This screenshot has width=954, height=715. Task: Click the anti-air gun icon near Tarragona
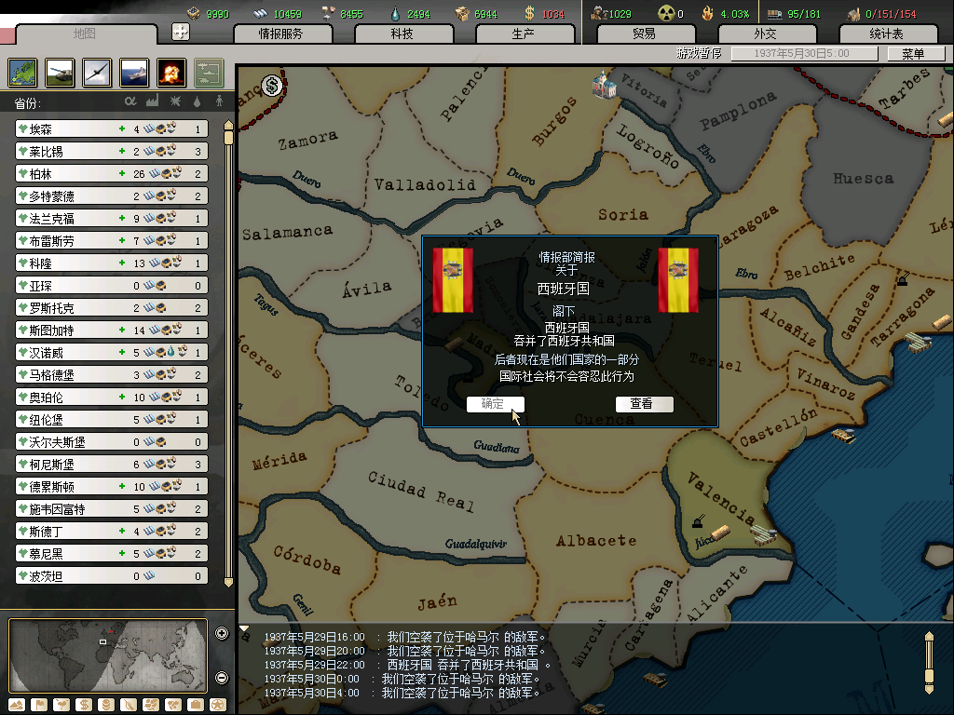click(903, 279)
